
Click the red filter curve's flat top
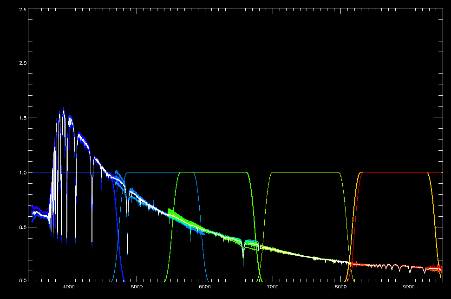[x=395, y=172]
